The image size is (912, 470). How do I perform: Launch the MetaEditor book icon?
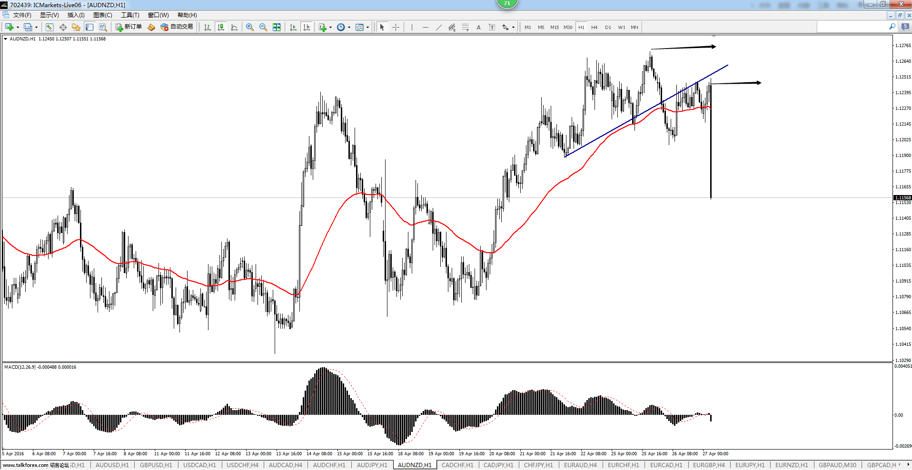(x=151, y=27)
